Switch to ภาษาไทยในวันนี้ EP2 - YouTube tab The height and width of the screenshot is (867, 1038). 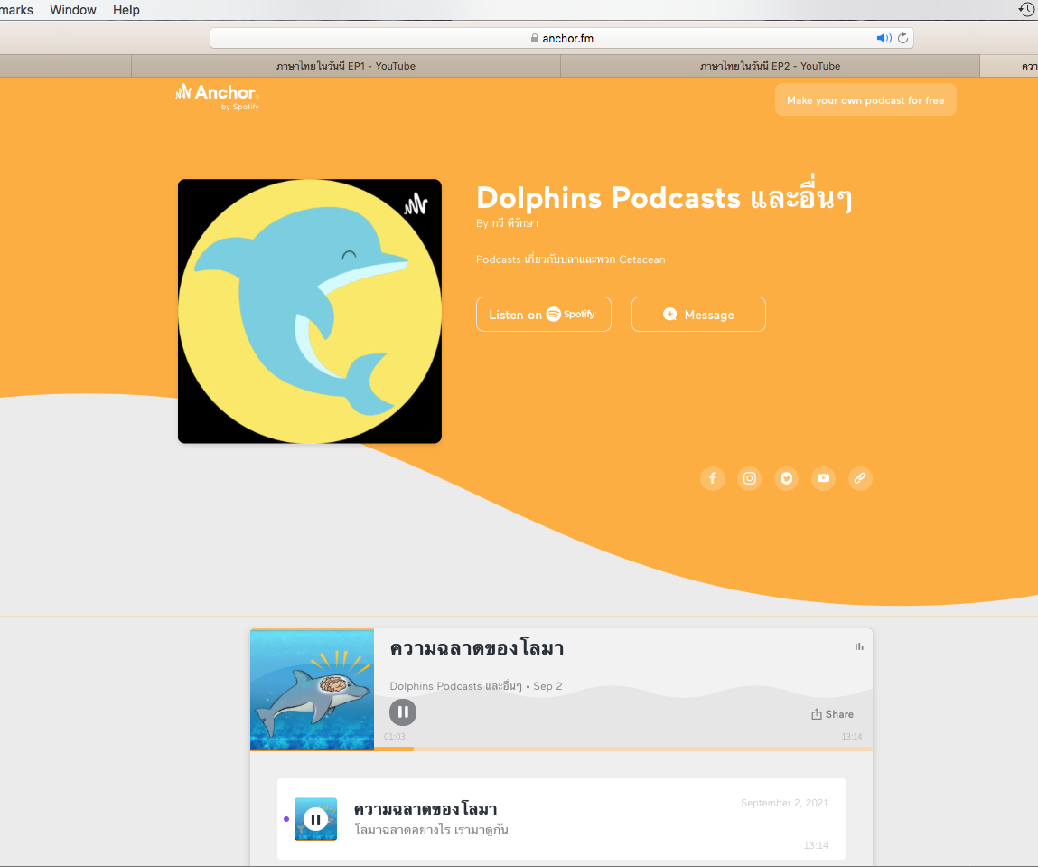[x=770, y=66]
